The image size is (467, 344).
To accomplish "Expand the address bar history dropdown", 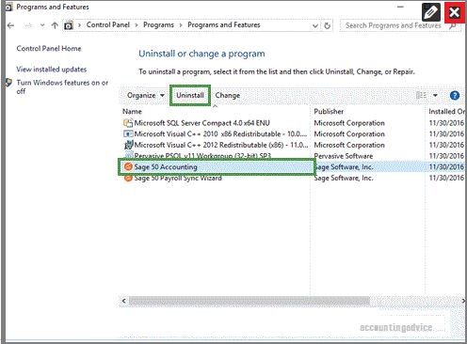I will coord(315,26).
